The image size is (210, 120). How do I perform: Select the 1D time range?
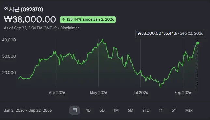pyautogui.click(x=88, y=110)
